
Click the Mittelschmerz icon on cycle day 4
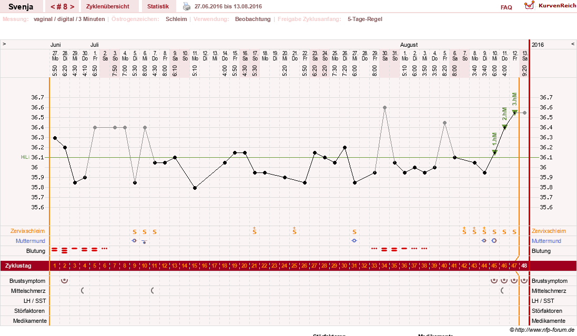point(83,291)
